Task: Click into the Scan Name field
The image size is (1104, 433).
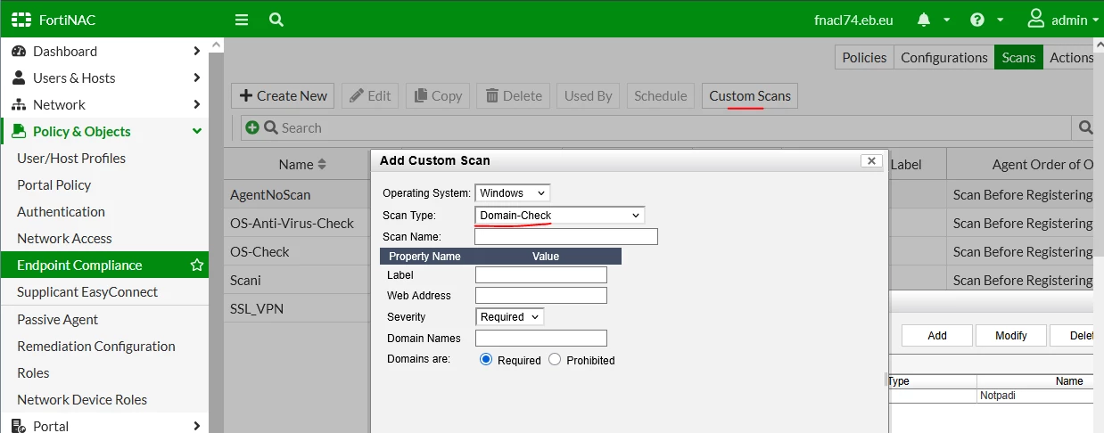Action: click(566, 236)
